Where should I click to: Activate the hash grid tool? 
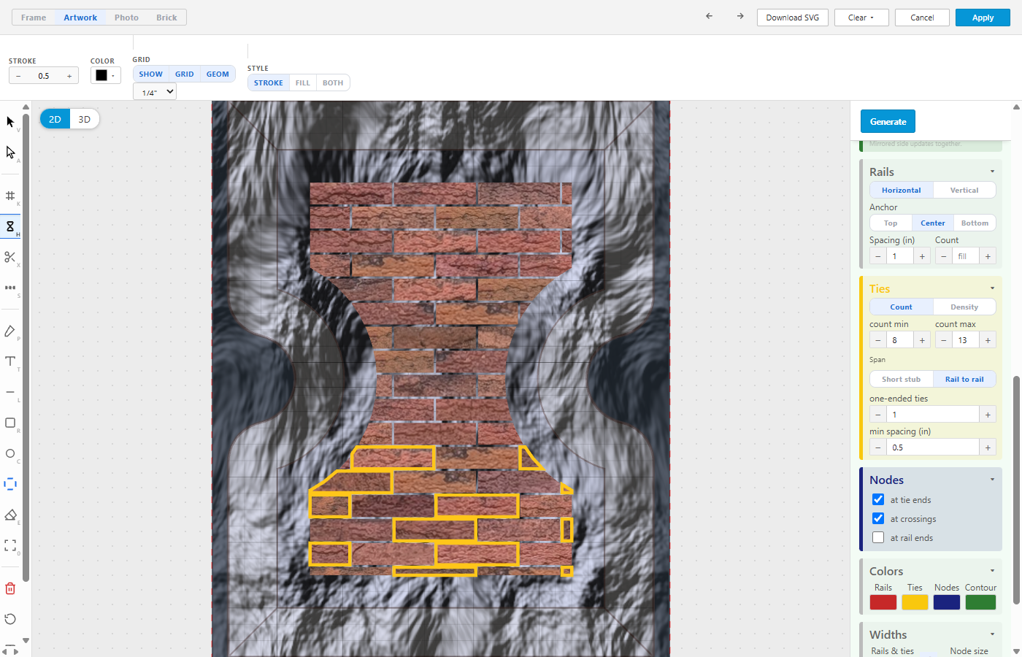click(10, 196)
